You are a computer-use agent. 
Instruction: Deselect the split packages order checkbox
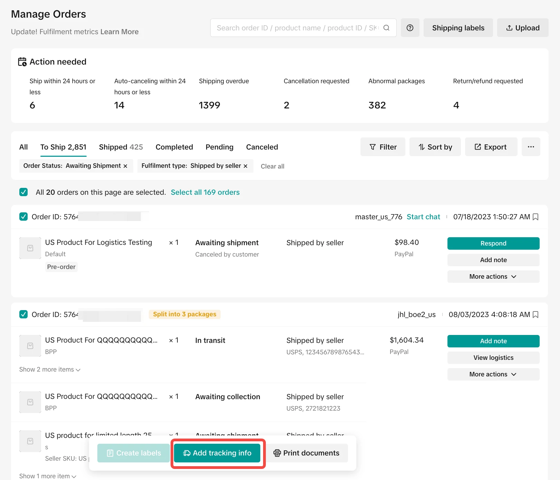click(x=23, y=315)
